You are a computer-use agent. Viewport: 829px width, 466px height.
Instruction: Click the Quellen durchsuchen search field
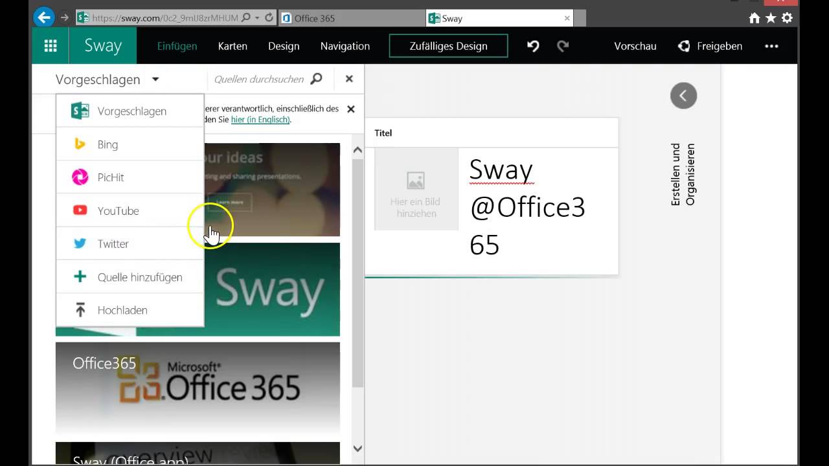[x=259, y=79]
